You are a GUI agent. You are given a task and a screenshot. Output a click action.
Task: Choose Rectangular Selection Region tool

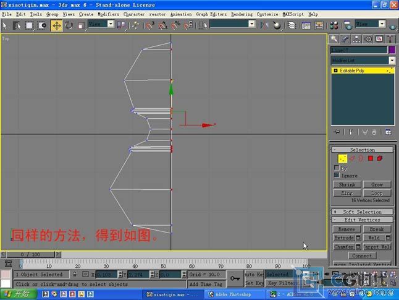[x=29, y=25]
